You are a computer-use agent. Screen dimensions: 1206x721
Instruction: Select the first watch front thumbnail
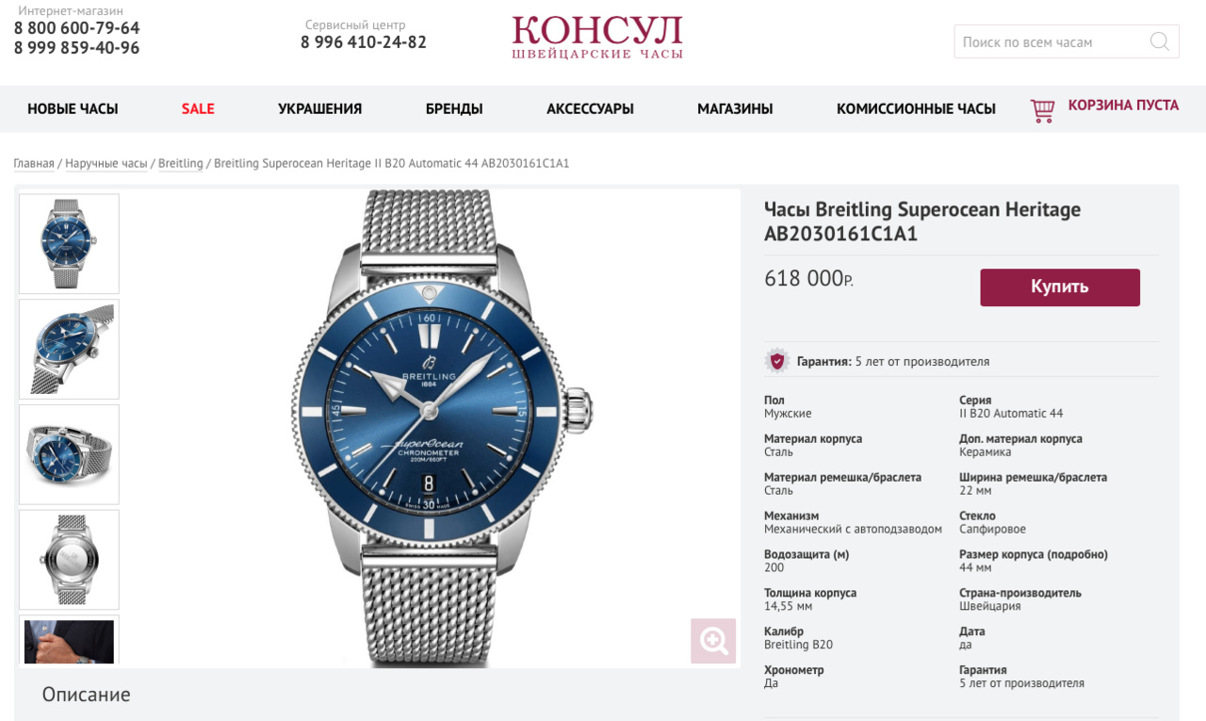pyautogui.click(x=70, y=243)
